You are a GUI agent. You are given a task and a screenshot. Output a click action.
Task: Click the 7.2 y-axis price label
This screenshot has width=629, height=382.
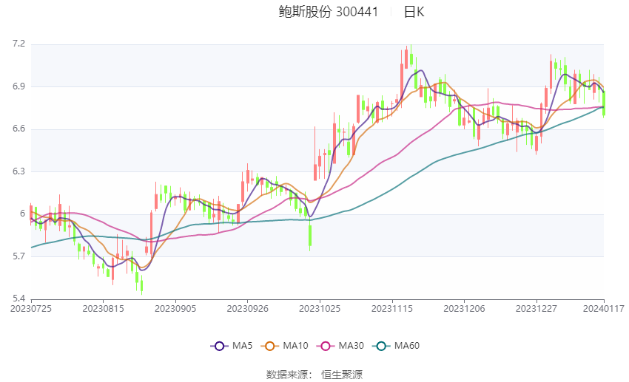[x=18, y=44]
